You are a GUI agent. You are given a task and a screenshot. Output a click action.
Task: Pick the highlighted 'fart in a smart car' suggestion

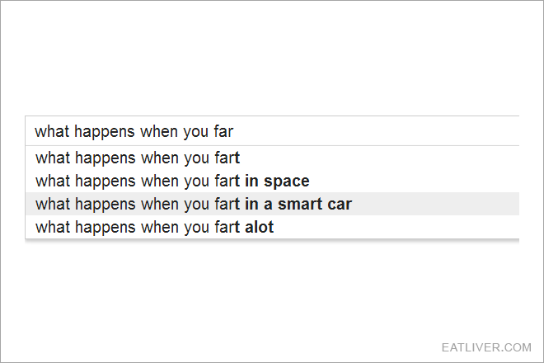[x=272, y=204]
